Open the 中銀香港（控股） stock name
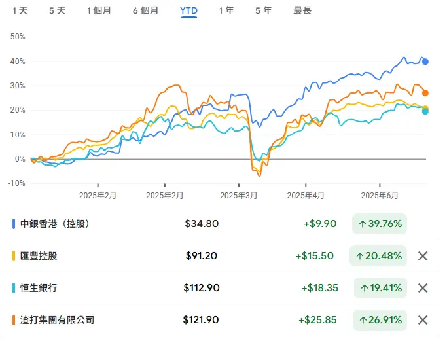Viewport: 447px width, 341px height. pos(55,224)
